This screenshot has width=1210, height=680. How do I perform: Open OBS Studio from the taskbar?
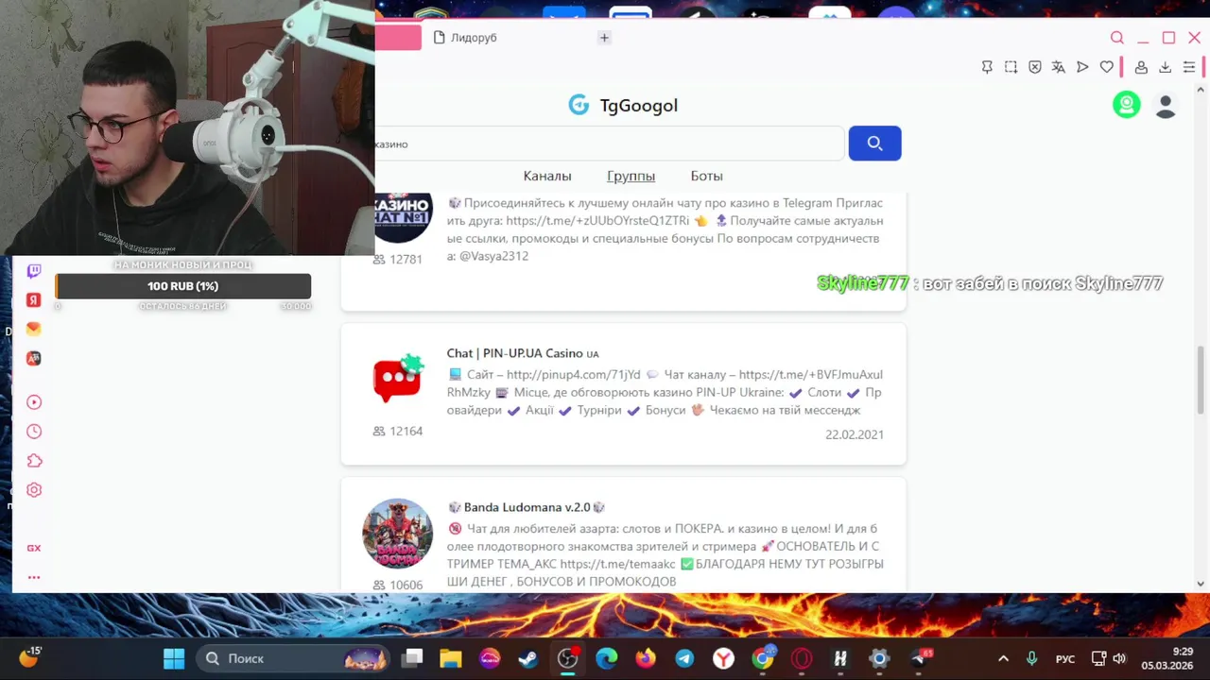567,658
